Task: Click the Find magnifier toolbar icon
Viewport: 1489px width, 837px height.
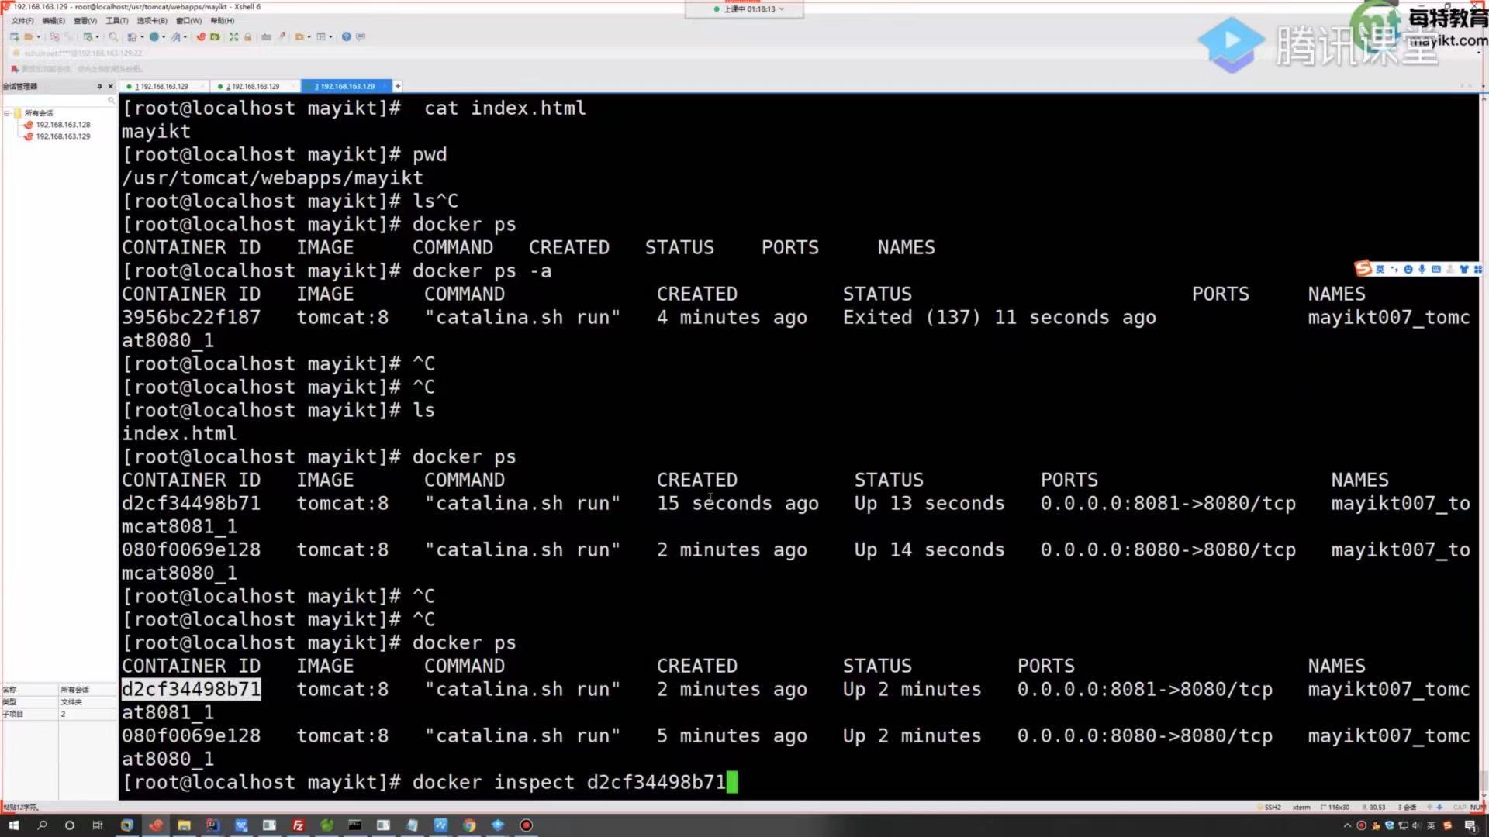Action: [x=113, y=36]
